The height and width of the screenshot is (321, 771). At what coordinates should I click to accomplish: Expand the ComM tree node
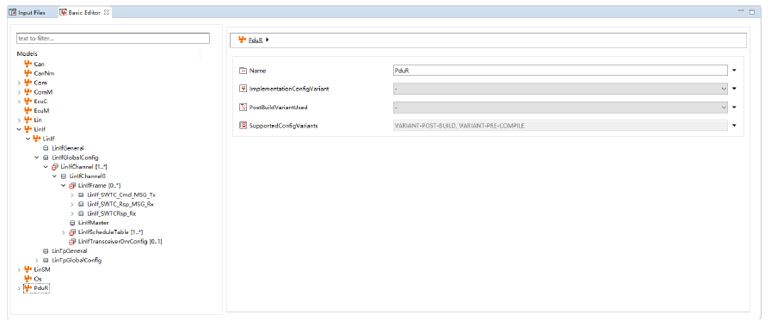tap(19, 92)
